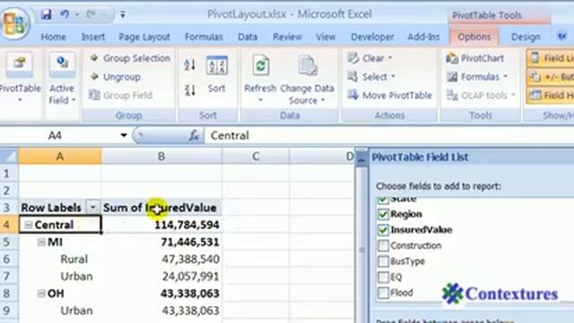Click the Group Field command
574x323 pixels.
120,95
